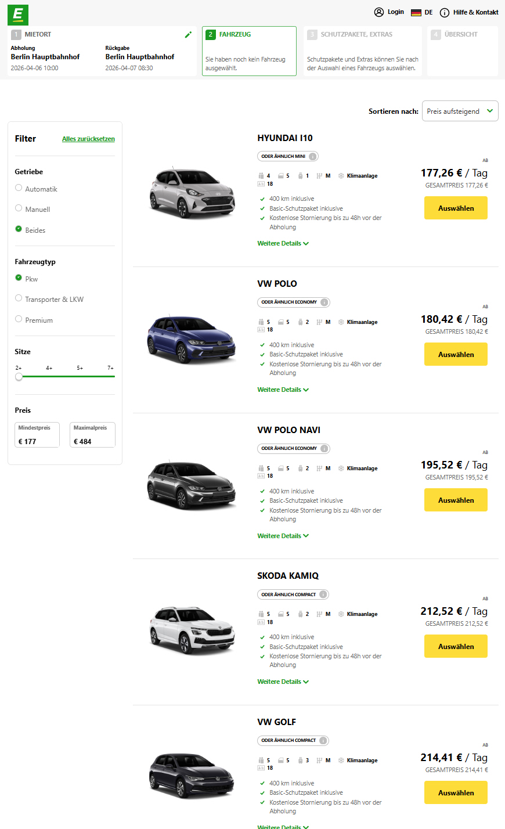Viewport: 505px width, 829px height.
Task: Click Alles zurücksetzen filter link
Action: tap(88, 139)
